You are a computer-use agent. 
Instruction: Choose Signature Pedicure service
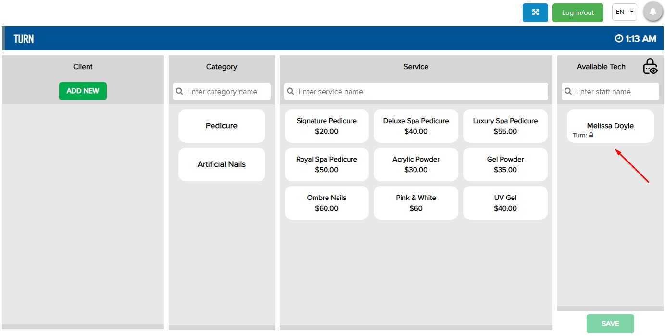(326, 126)
